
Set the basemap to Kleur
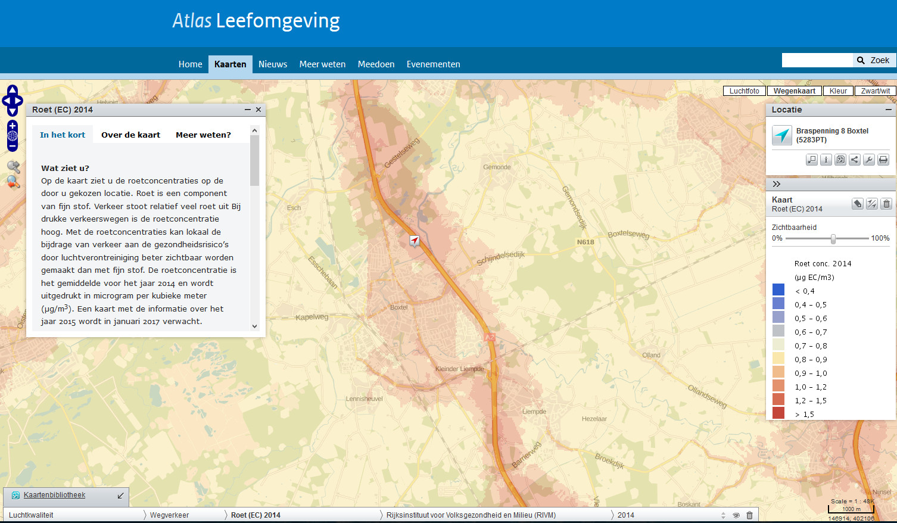click(x=838, y=91)
